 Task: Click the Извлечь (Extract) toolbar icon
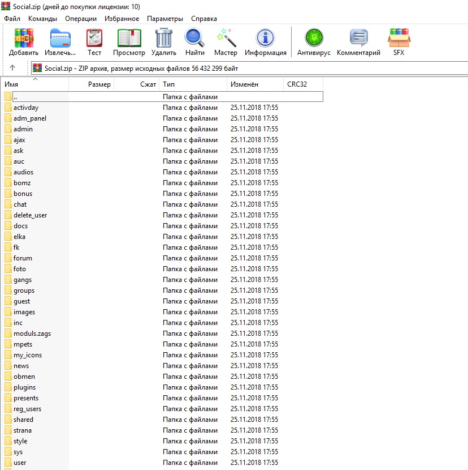click(60, 39)
